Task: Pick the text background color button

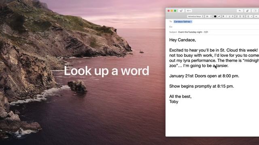Action: click(219, 17)
